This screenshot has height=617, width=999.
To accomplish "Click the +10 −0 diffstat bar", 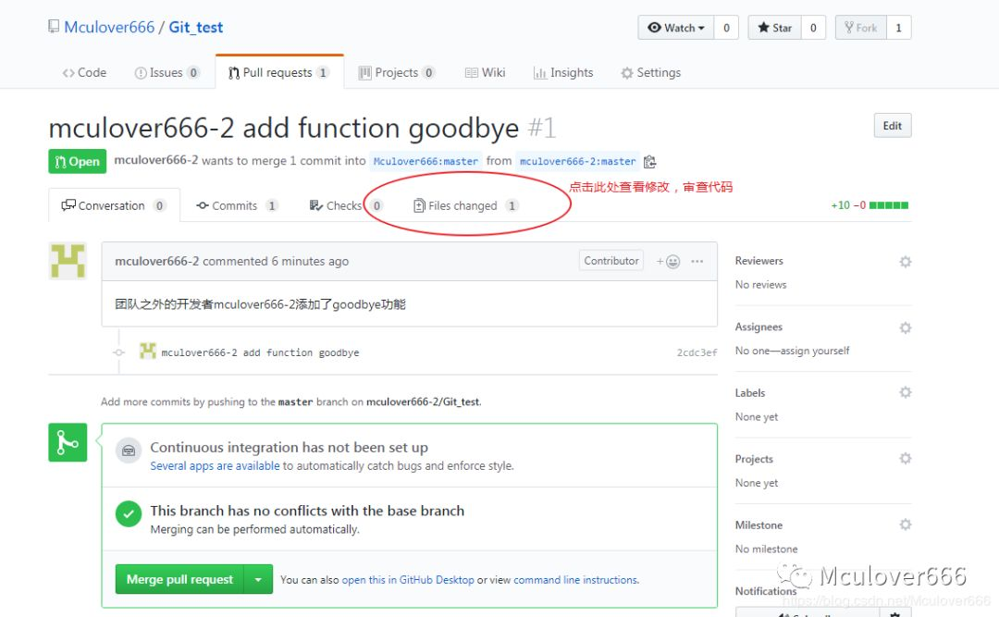I will [x=869, y=205].
